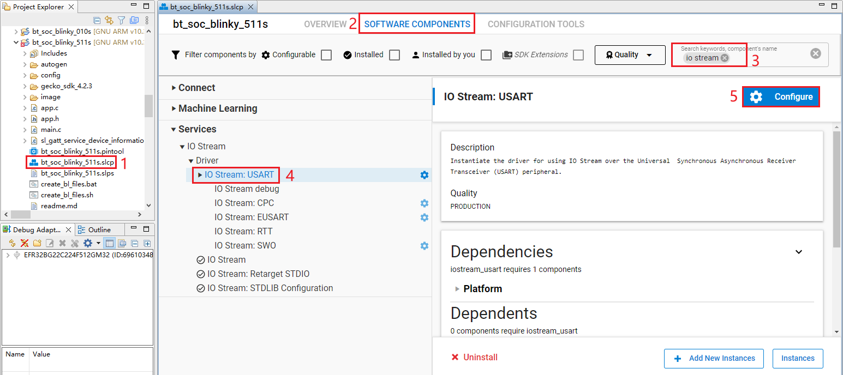Viewport: 843px width, 375px height.
Task: Click the disconnect icon in Debug Adapters toolbar
Action: (25, 243)
